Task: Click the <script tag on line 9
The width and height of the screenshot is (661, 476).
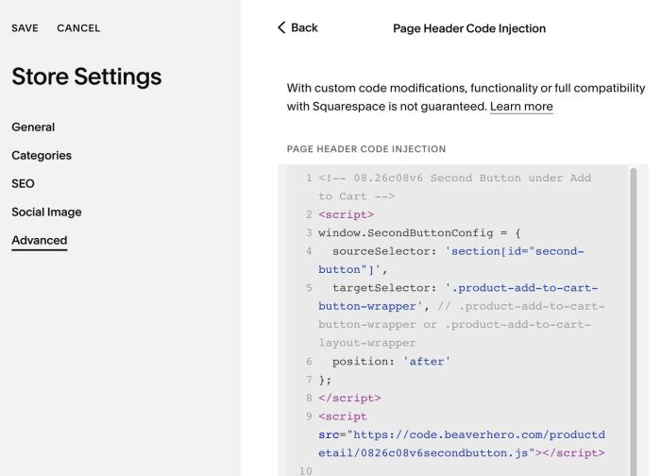Action: click(x=343, y=416)
